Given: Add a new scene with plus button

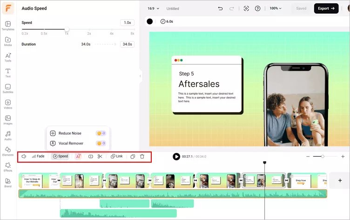Looking at the screenshot, I should pos(340,180).
